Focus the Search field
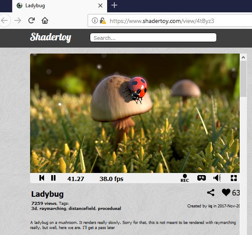252x235 pixels. (153, 37)
